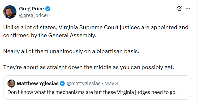Open Matthew Yglesias's small avatar
197x104 pixels.
tap(11, 83)
